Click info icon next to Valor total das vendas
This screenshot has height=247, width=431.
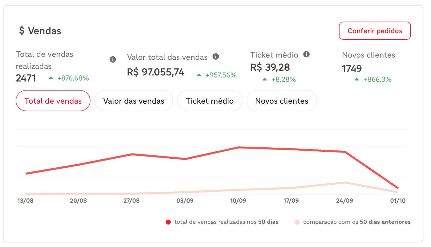216,56
